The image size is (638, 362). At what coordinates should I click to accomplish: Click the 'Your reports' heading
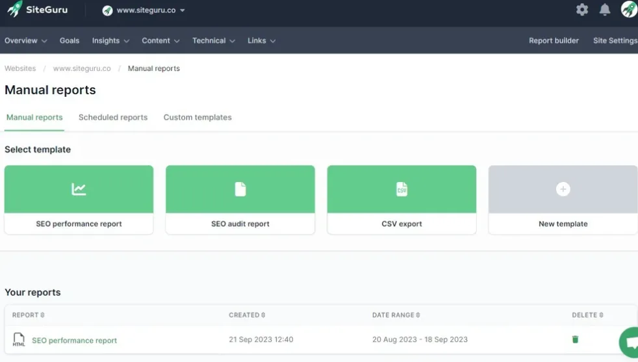click(x=32, y=292)
